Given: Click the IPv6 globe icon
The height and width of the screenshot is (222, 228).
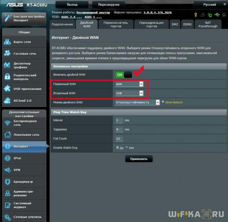Looking at the screenshot, I should point(7,158).
